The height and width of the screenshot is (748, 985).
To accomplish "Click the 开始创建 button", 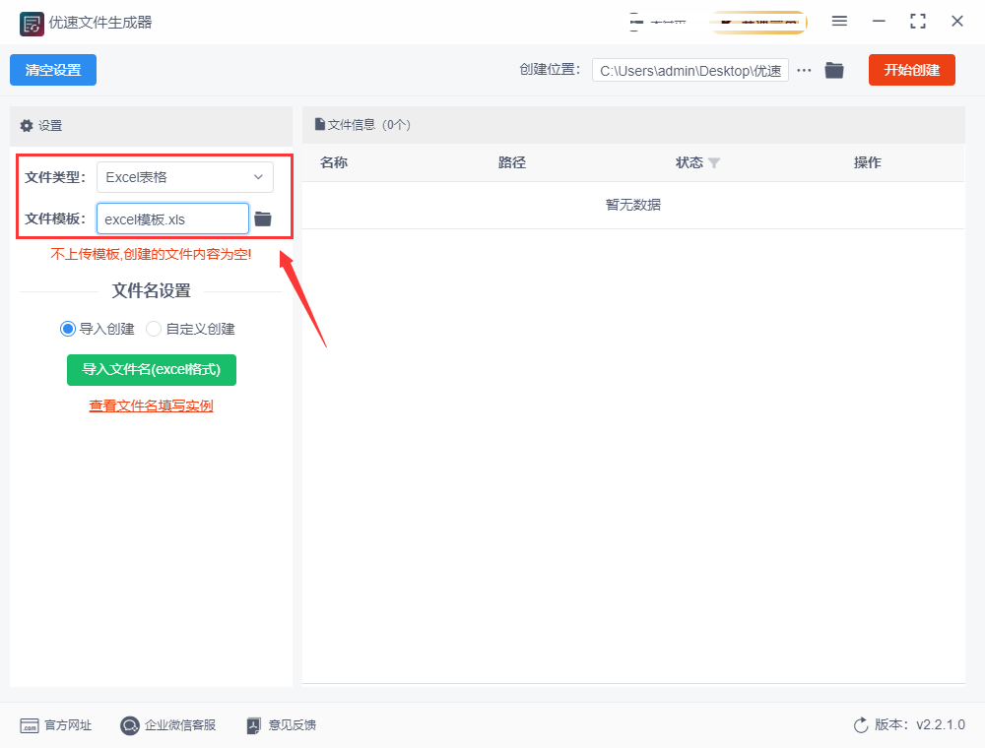I will [911, 70].
